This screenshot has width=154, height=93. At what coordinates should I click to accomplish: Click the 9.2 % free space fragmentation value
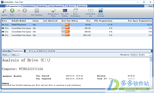[149, 25]
